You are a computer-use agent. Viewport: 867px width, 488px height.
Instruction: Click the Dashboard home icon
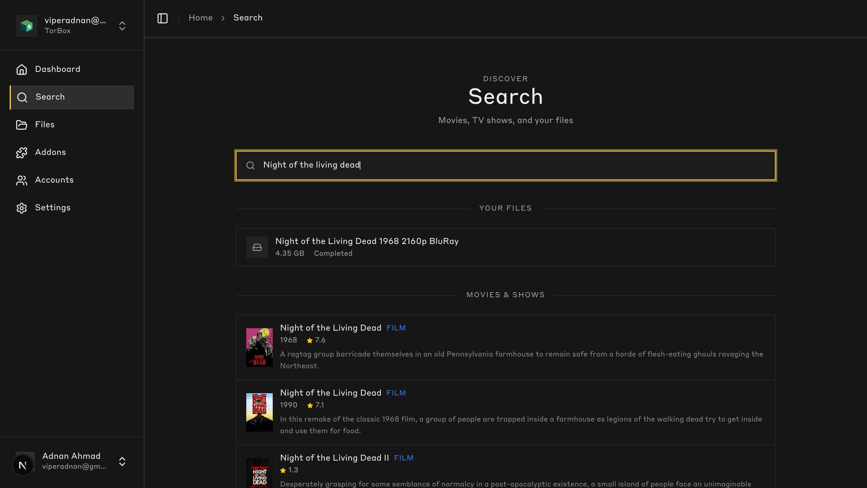point(22,69)
